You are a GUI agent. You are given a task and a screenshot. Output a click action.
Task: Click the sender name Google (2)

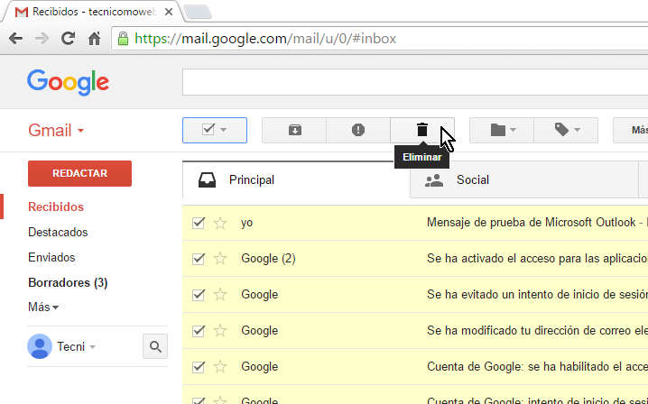[268, 259]
